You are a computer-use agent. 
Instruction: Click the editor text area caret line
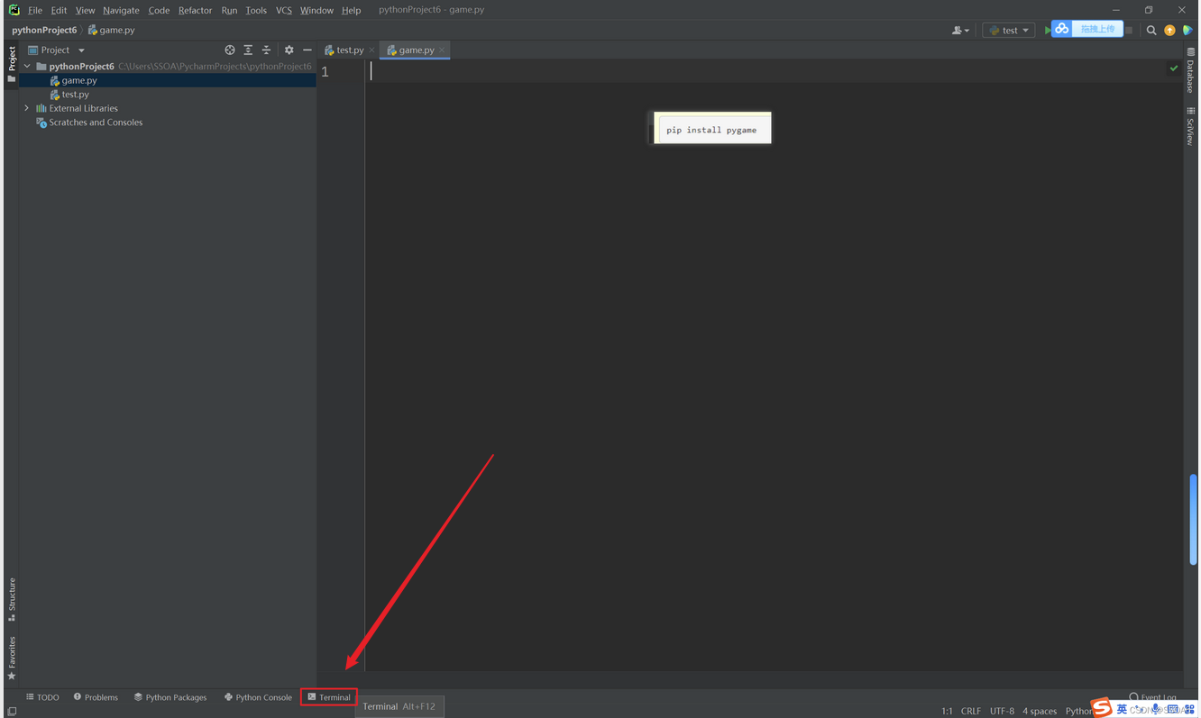tap(774, 72)
